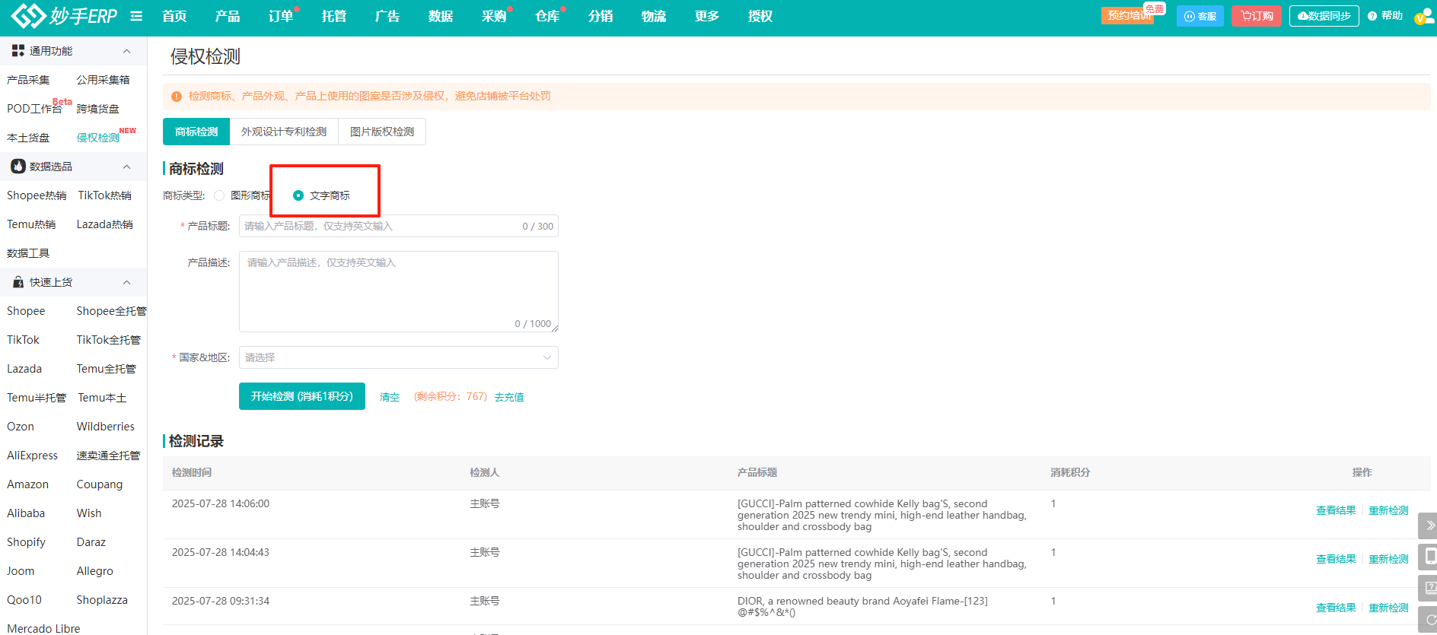Click the 数据选品 flame icon
This screenshot has height=635, width=1437.
click(18, 167)
